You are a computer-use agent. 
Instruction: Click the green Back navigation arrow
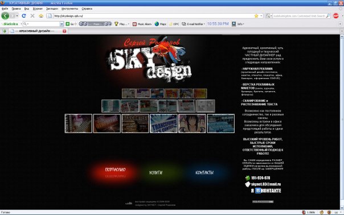[x=5, y=16]
